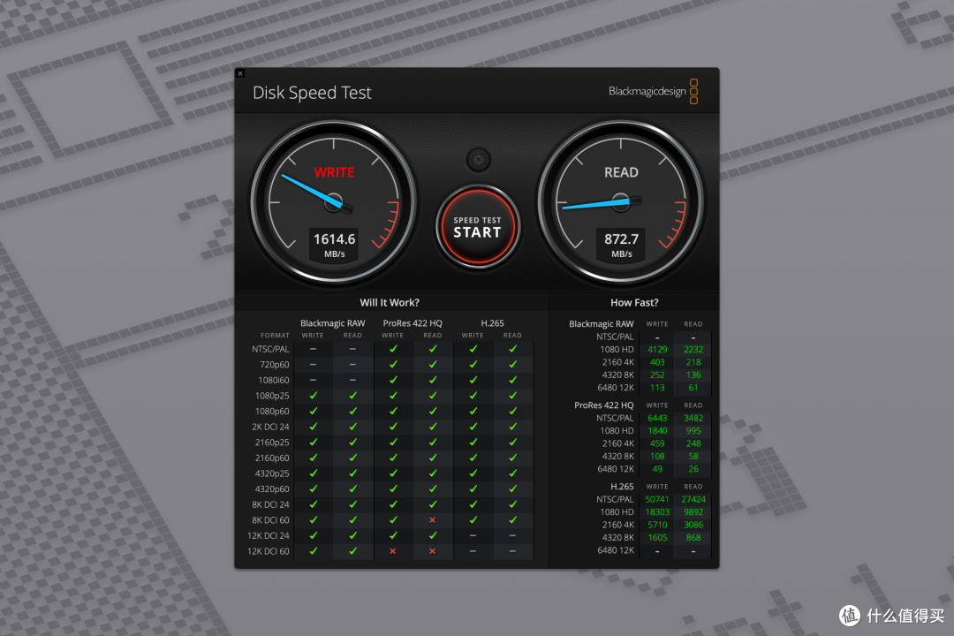Click the 1605 H.265 4320 8K write value
Screen dimensions: 954x636
657,537
